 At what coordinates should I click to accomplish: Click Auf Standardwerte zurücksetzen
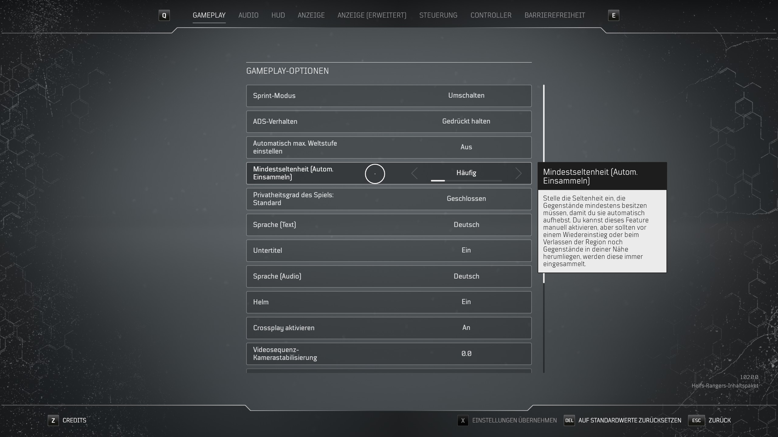(630, 420)
